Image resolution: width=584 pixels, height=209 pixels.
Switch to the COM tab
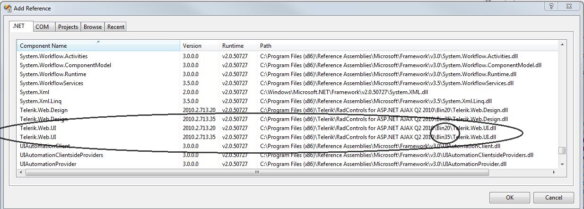tap(42, 27)
